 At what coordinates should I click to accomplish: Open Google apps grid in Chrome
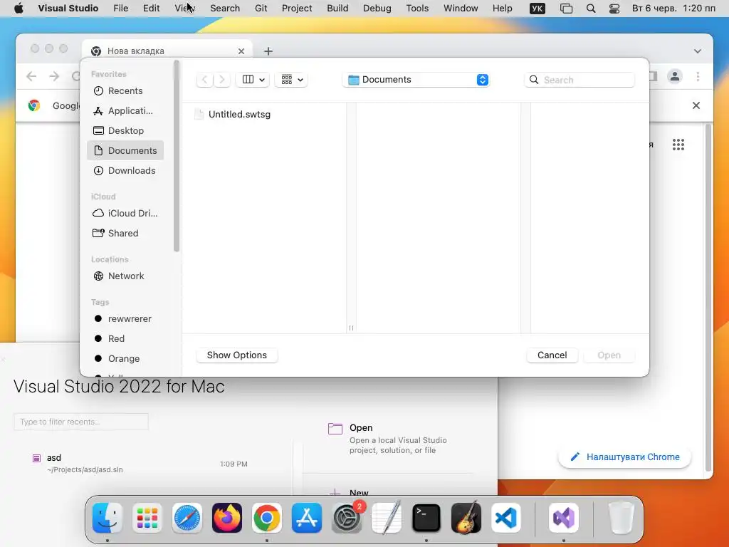coord(678,145)
